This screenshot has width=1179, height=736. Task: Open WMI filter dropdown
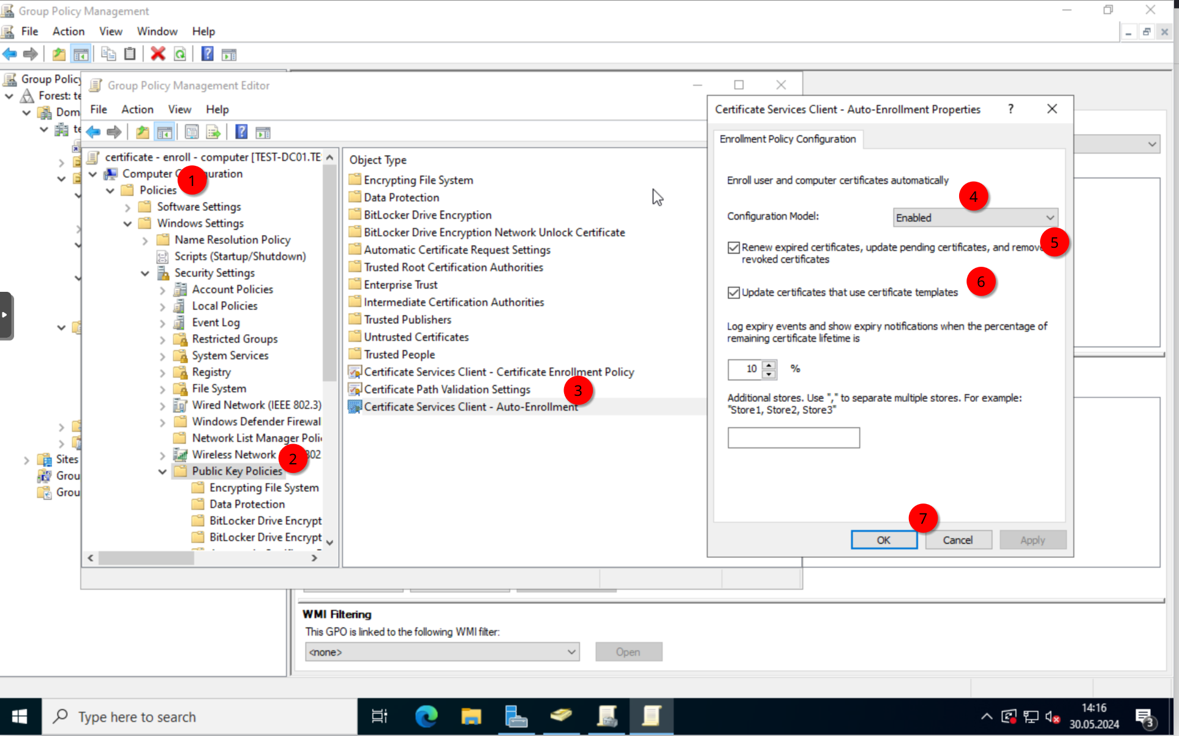pos(442,652)
